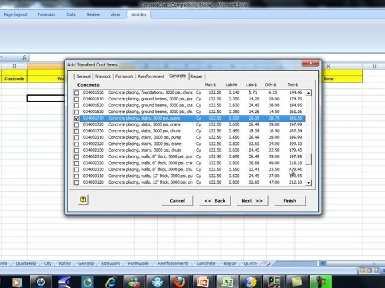Open the Sitework tab in dialog

103,76
